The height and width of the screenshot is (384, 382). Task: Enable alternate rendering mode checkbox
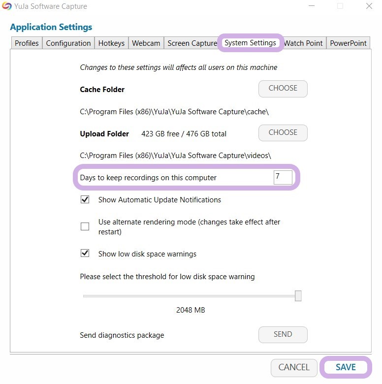click(85, 226)
